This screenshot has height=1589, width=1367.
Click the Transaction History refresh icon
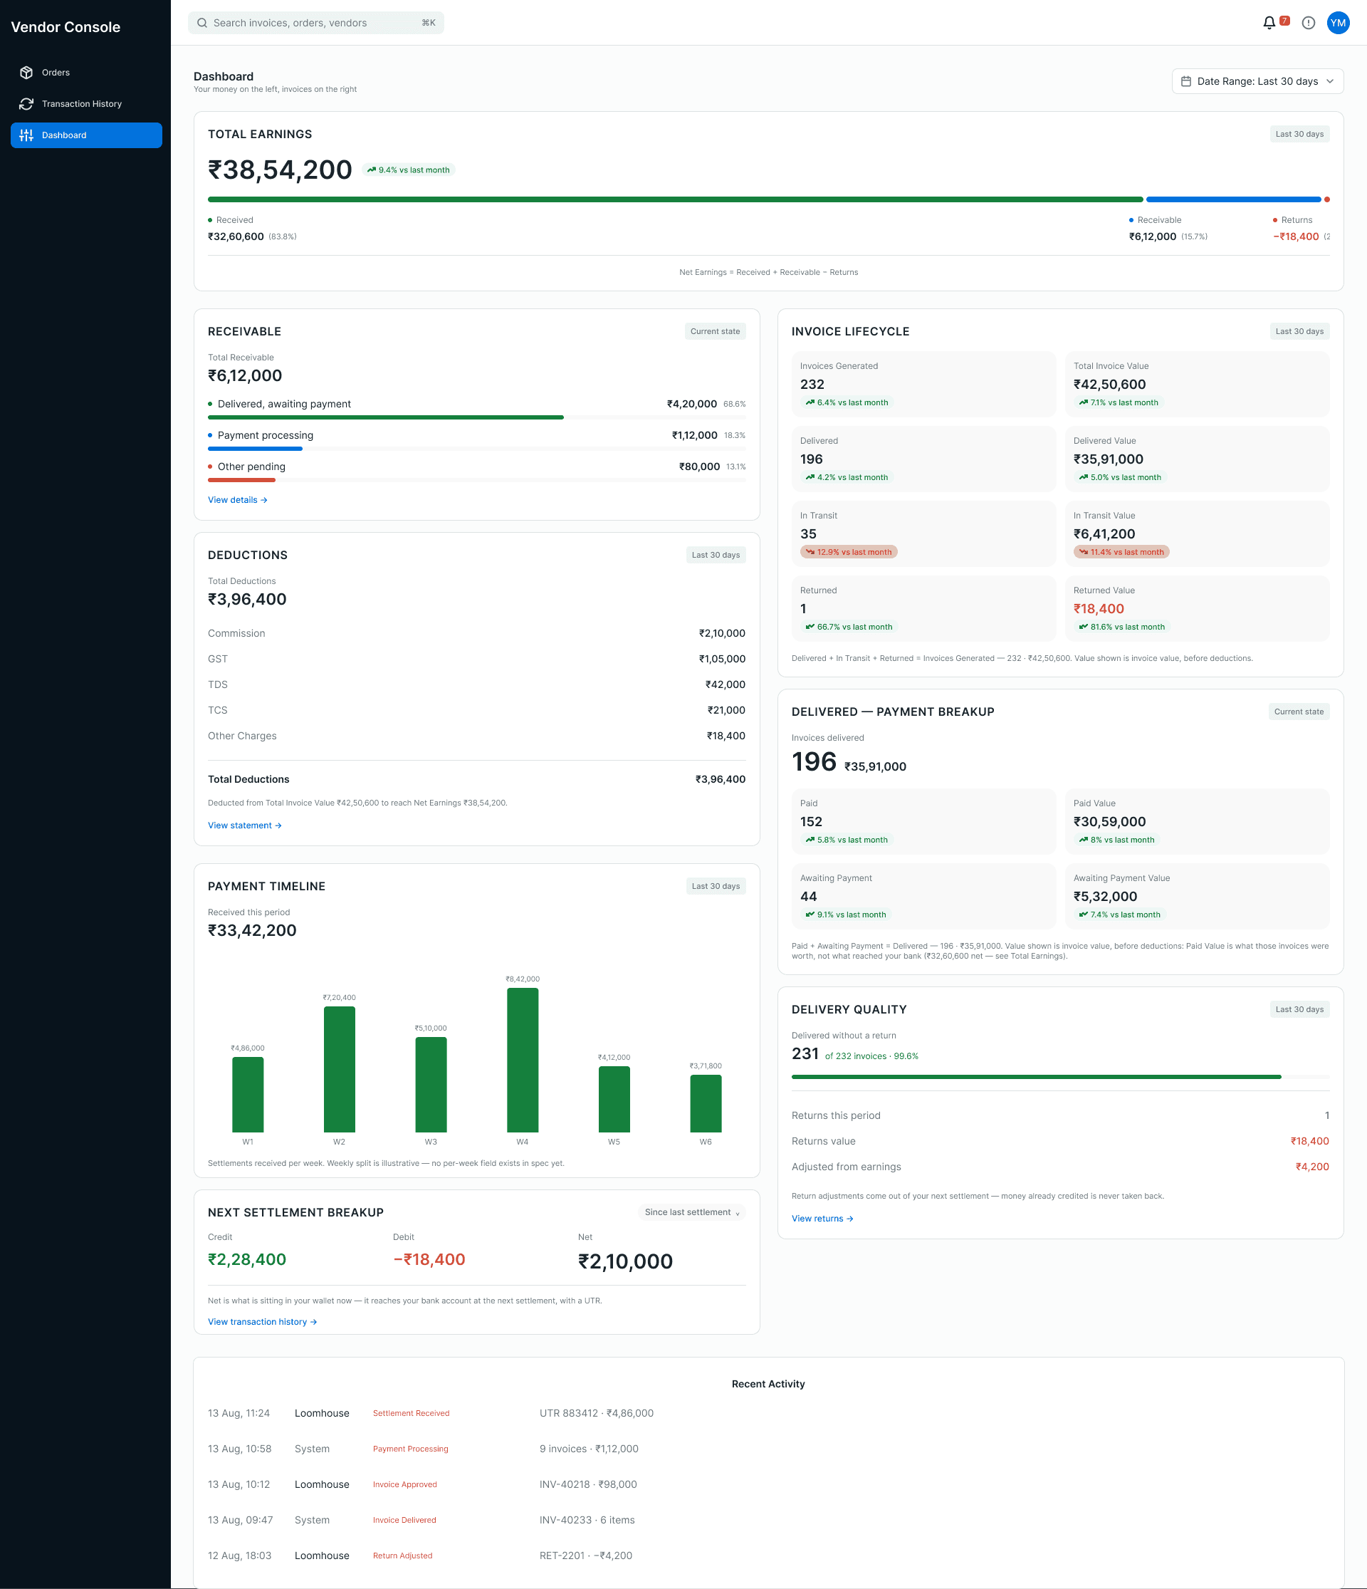(x=26, y=104)
